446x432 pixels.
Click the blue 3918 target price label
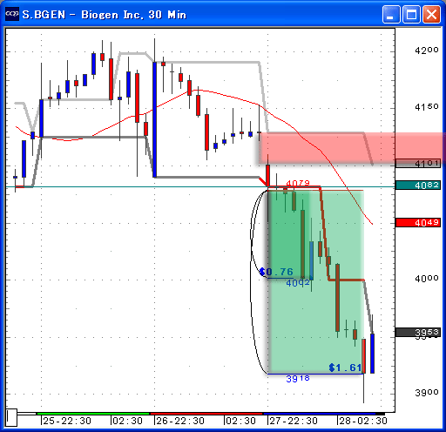coord(298,379)
